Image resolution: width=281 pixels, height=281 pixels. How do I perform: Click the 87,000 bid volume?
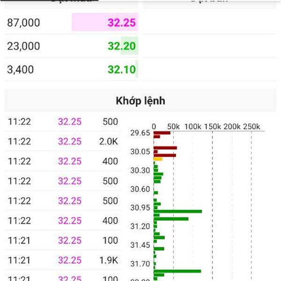tap(23, 22)
